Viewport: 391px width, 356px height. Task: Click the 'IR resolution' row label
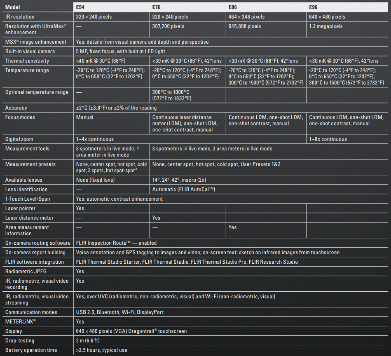point(20,17)
